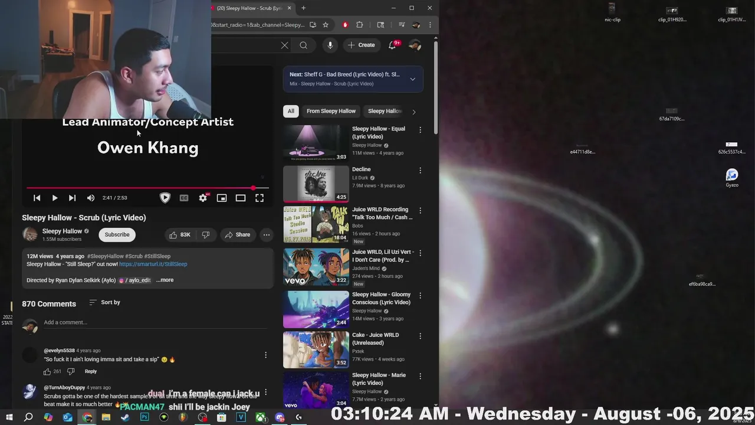Open YouTube notifications bell

[392, 45]
